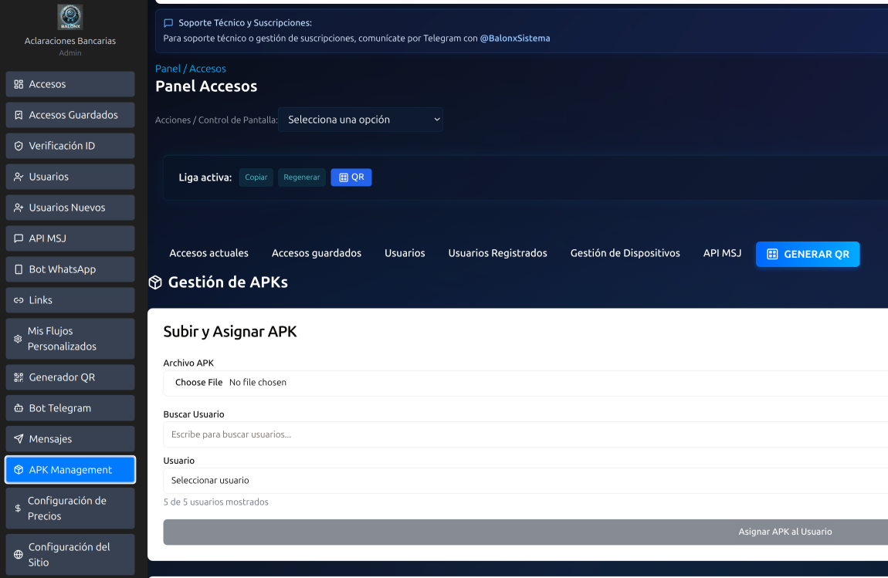The width and height of the screenshot is (888, 578).
Task: Open the Gestión de Dispositivos tab
Action: (x=625, y=253)
